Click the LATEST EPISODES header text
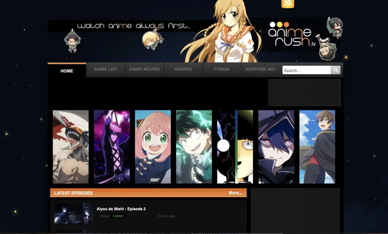Image resolution: width=388 pixels, height=234 pixels. point(74,193)
